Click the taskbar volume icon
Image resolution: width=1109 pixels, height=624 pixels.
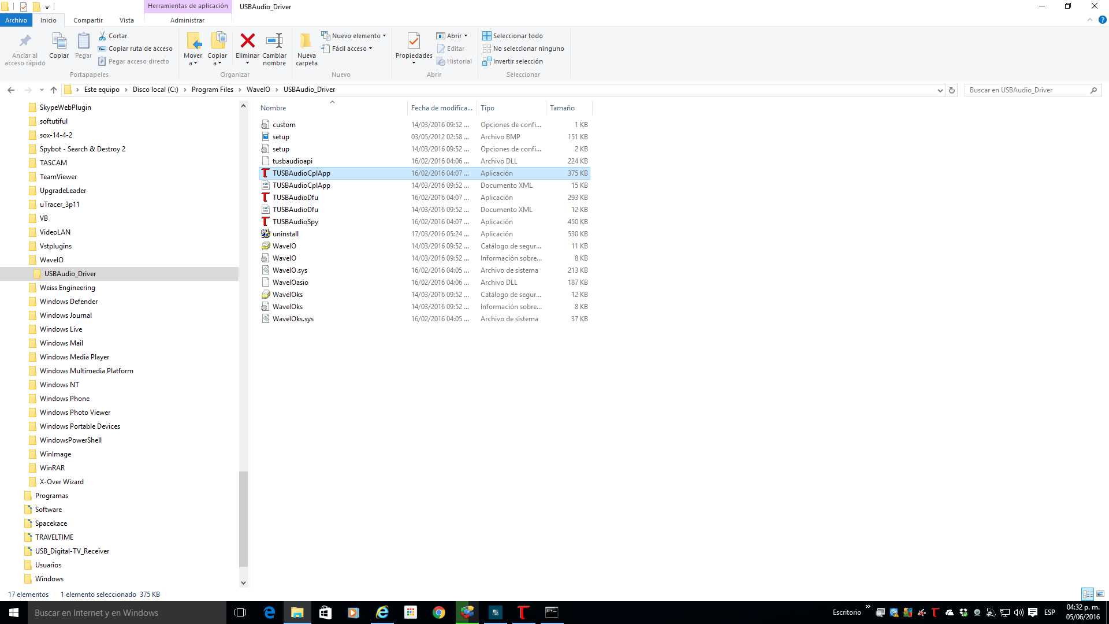click(x=1018, y=612)
